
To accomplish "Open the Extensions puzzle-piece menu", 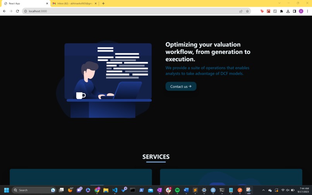I will pos(281,11).
